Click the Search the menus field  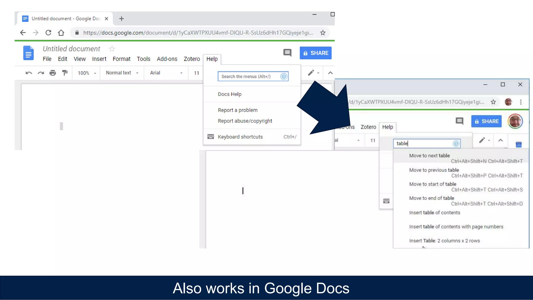pos(250,77)
